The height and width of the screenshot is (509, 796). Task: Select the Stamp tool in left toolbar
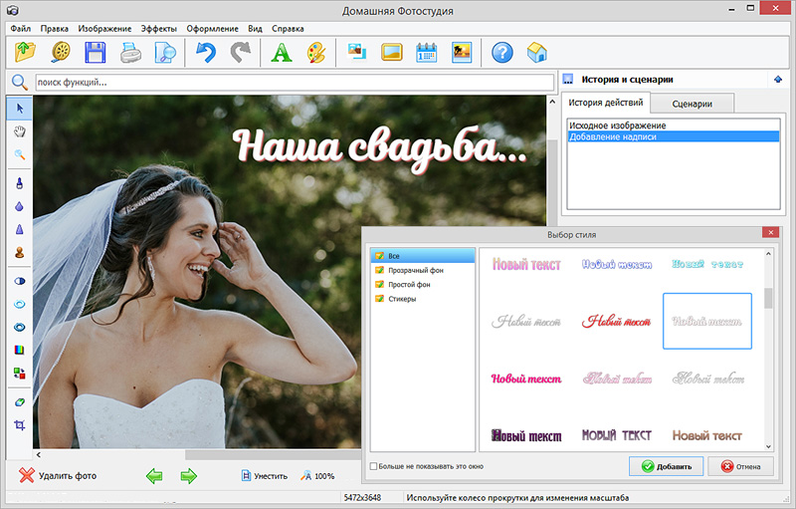click(19, 253)
